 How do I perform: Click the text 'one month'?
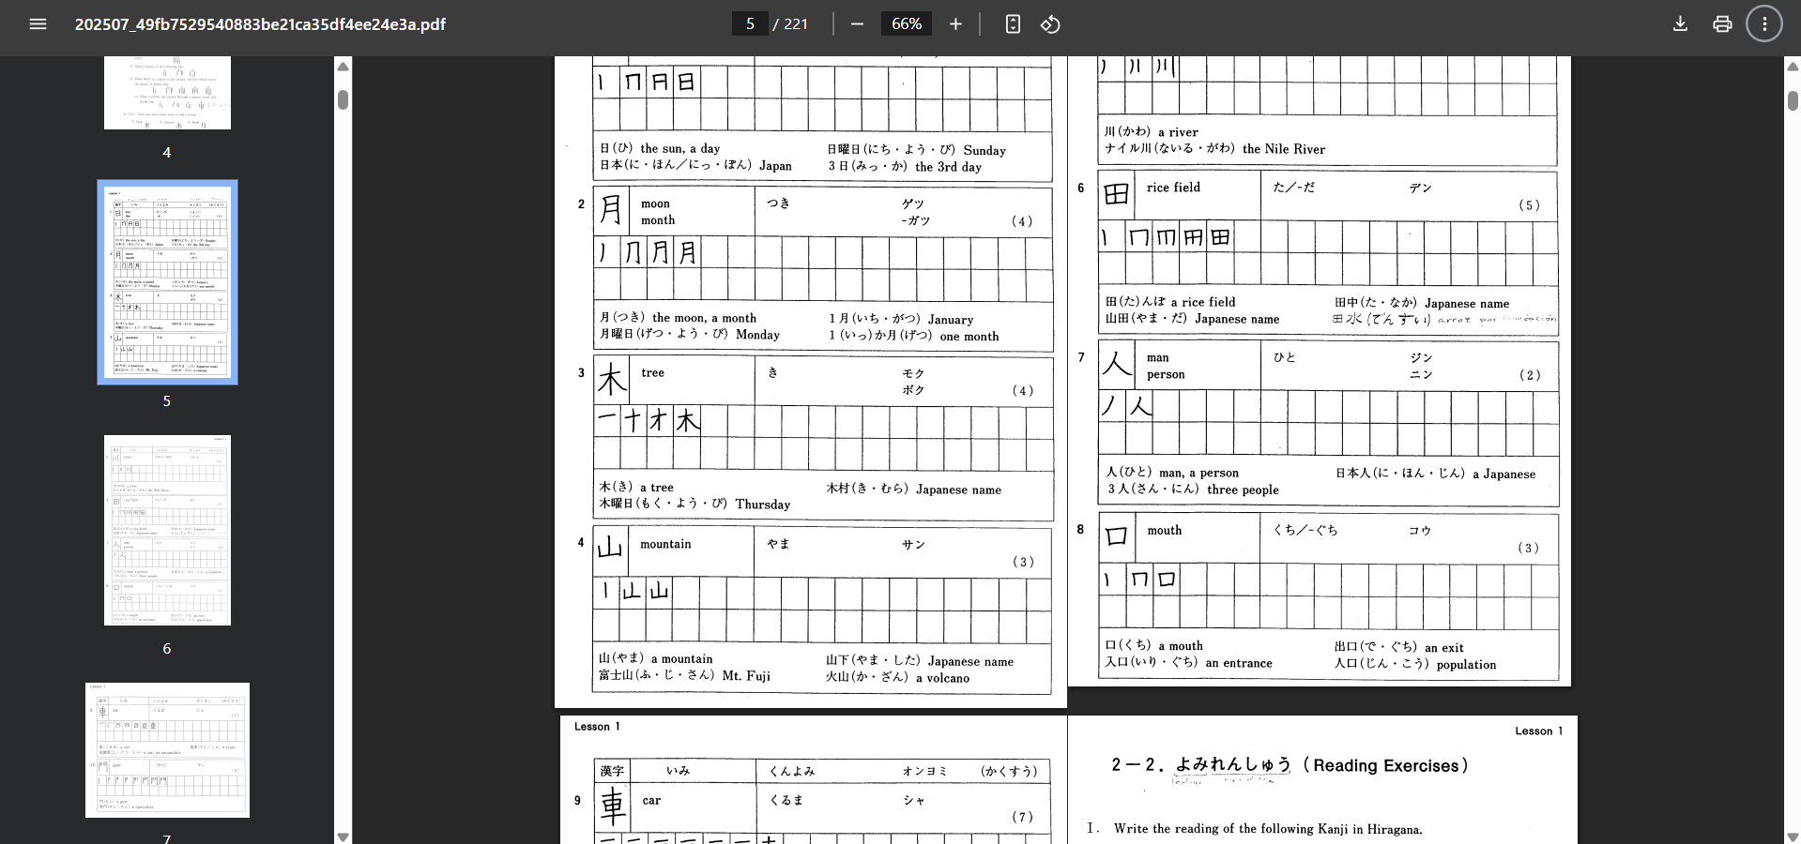pos(969,337)
